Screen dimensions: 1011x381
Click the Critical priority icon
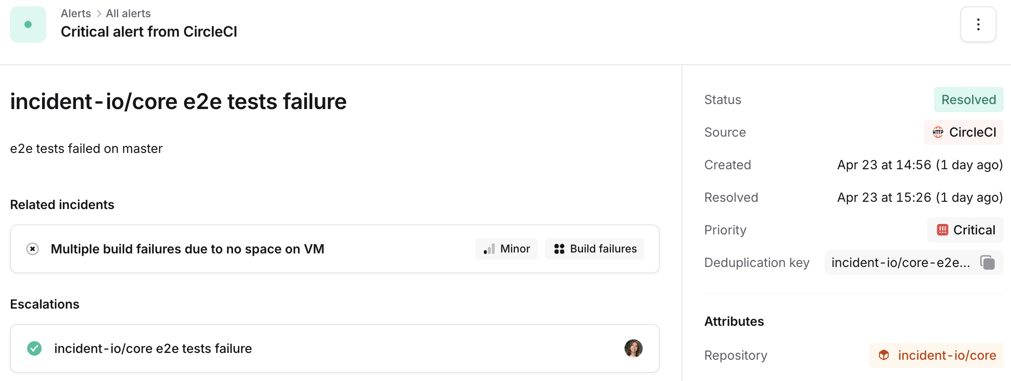942,230
